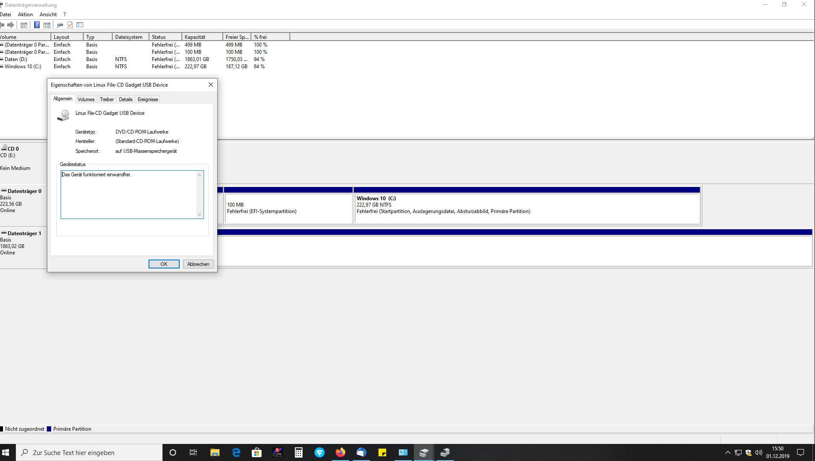Click the checkmark document toolbar icon

[70, 25]
